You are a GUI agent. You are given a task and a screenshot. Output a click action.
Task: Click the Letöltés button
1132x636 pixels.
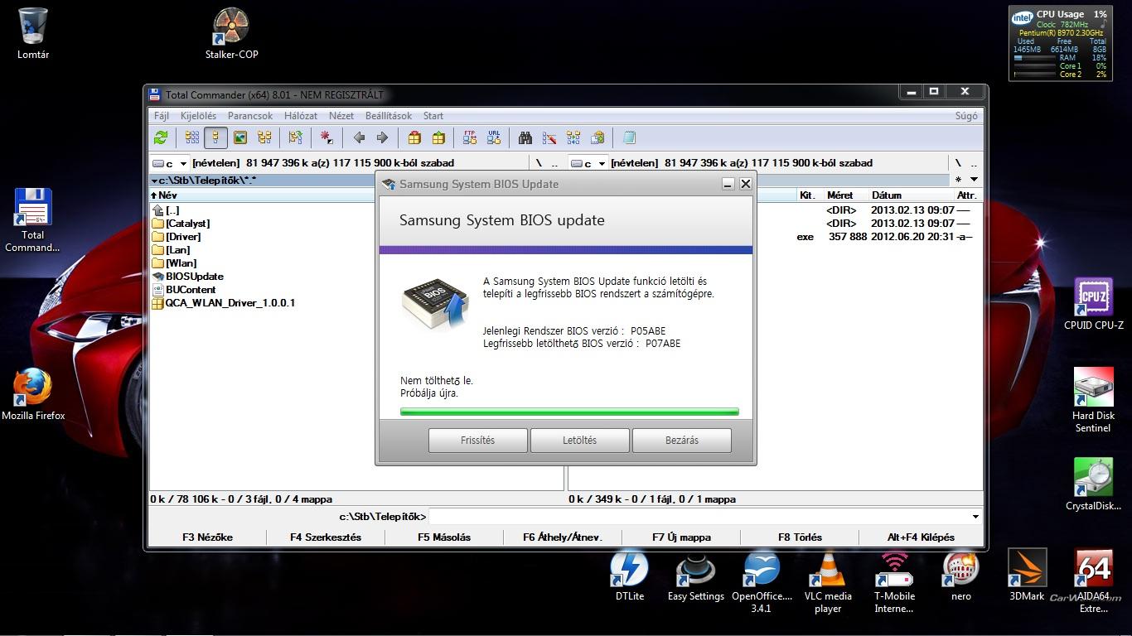tap(579, 441)
